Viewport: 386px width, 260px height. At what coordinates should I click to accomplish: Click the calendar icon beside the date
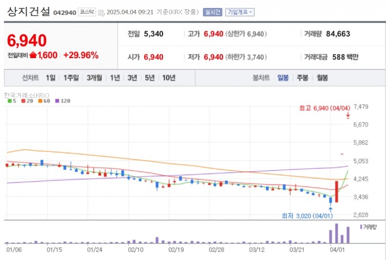click(101, 13)
